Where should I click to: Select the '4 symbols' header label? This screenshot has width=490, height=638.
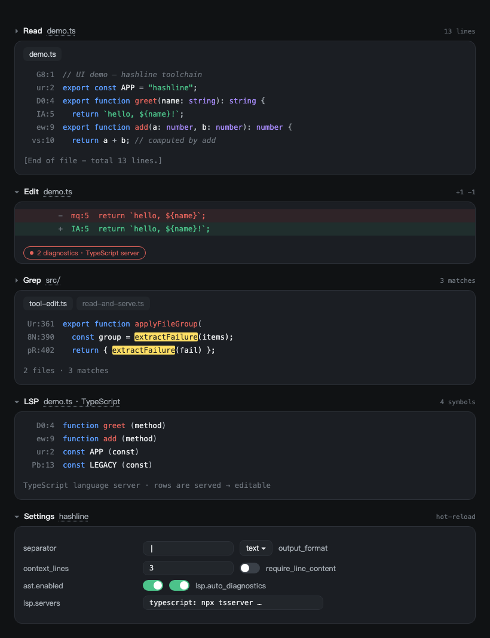tap(458, 402)
